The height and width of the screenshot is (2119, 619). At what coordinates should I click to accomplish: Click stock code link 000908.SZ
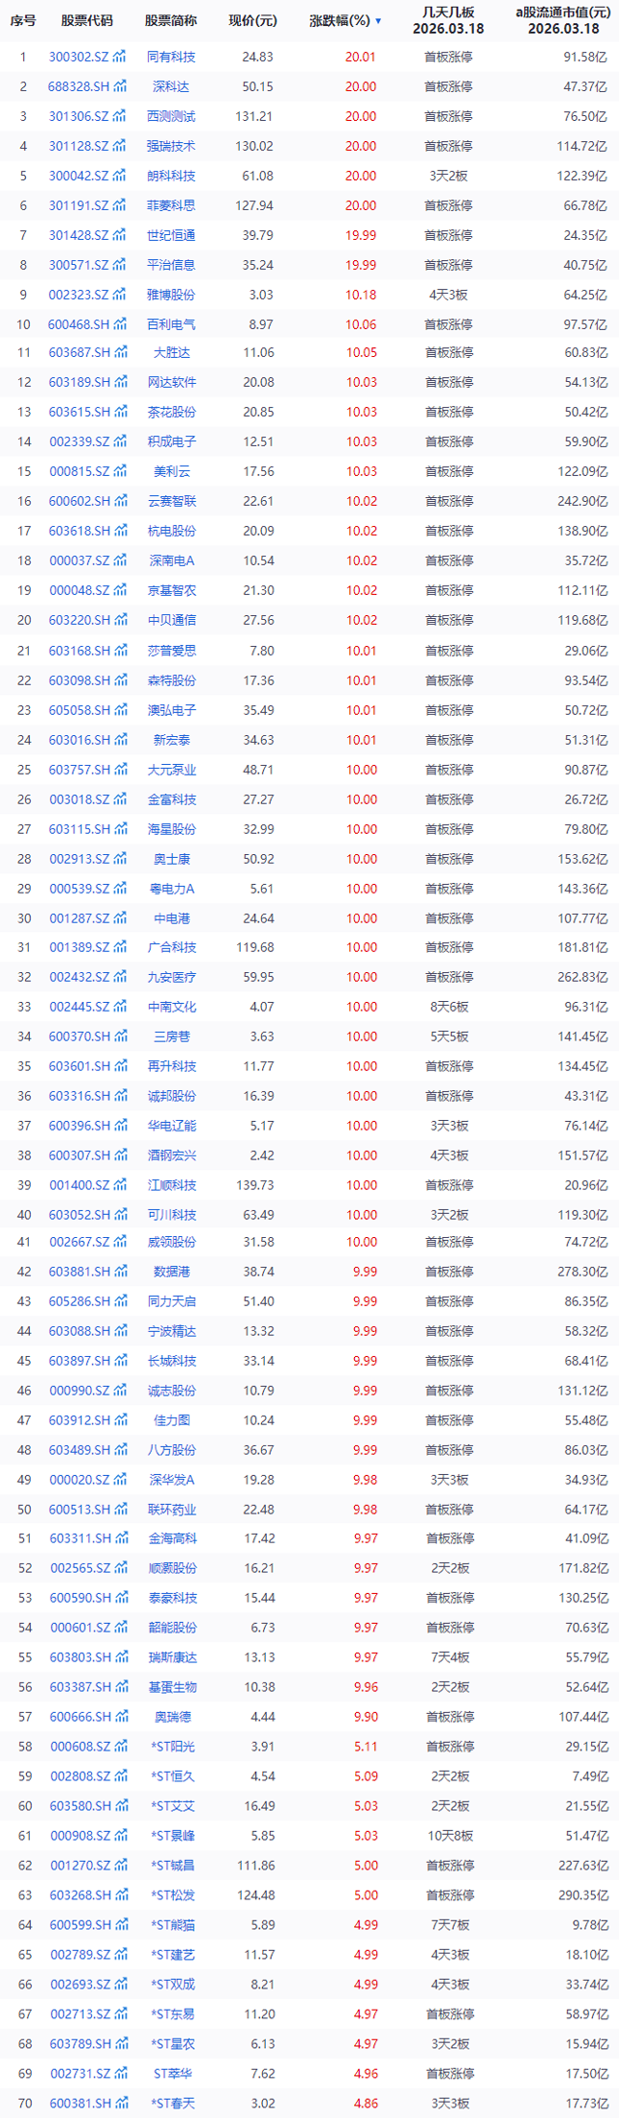[x=79, y=1835]
